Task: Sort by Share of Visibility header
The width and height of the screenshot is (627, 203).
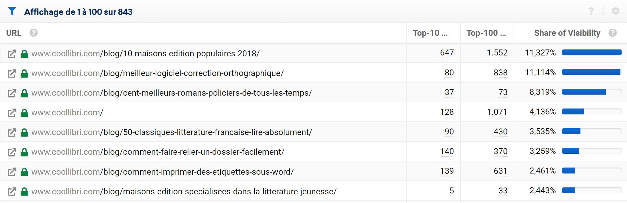Action: [x=567, y=33]
